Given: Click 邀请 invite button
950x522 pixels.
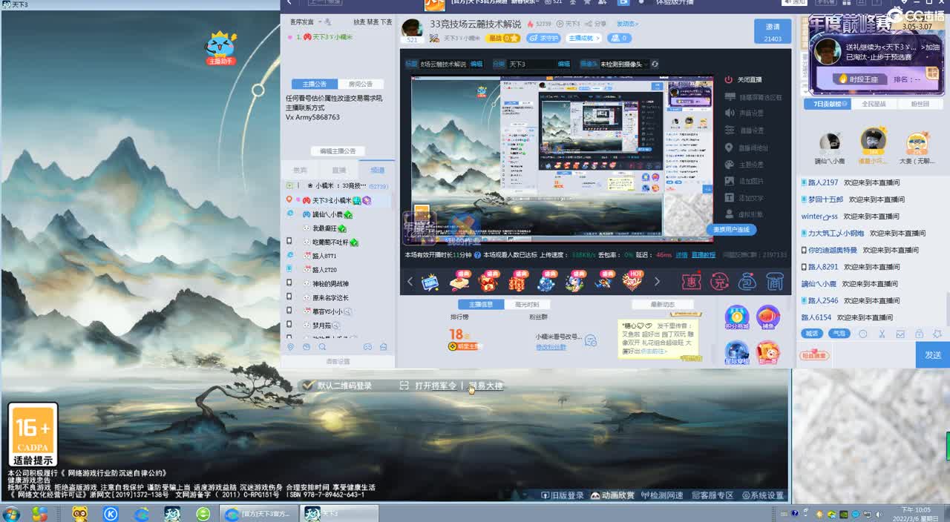Looking at the screenshot, I should (773, 30).
